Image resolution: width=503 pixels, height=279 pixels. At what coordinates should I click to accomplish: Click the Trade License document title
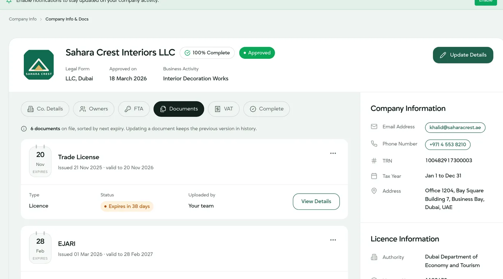79,157
